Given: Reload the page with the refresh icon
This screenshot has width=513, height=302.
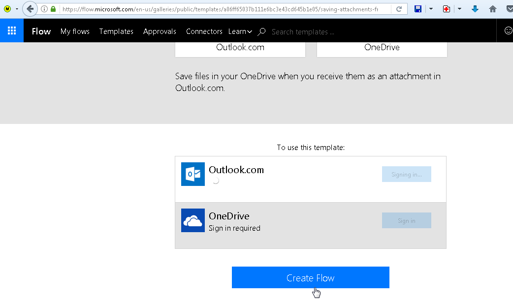Looking at the screenshot, I should 399,9.
